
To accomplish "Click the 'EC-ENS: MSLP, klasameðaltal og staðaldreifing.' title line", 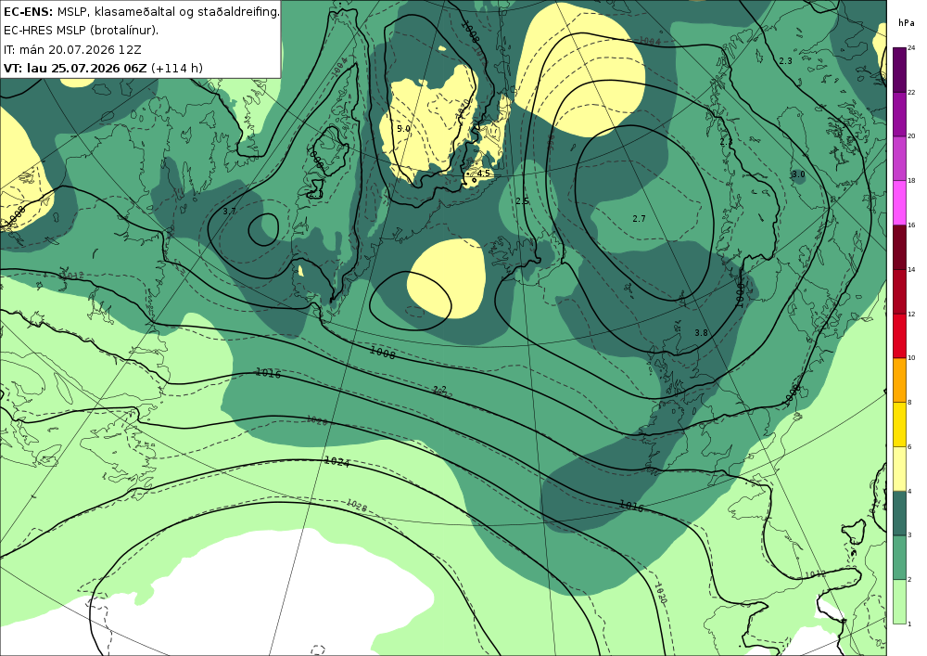I will pos(141,11).
